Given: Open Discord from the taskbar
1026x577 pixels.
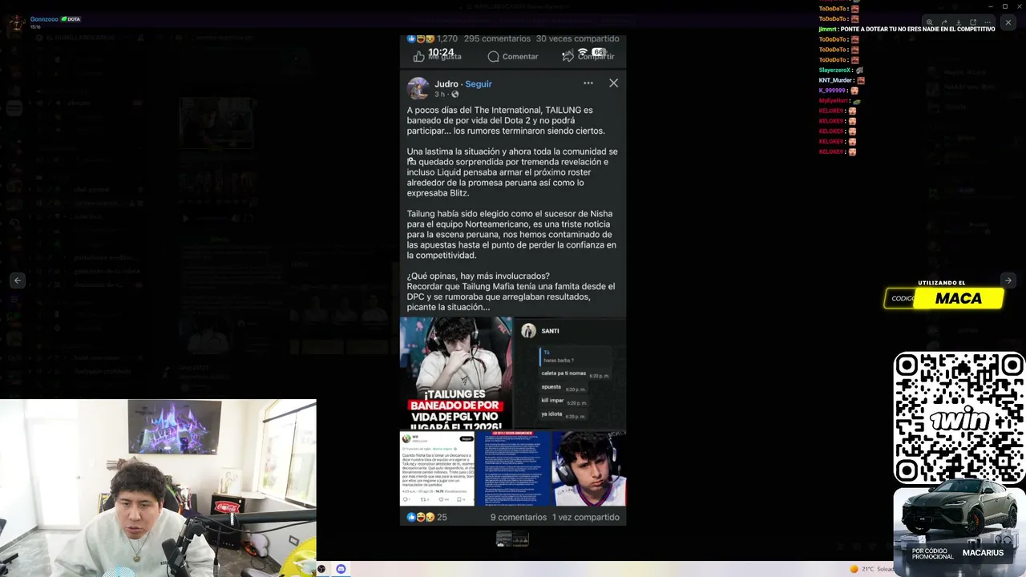Looking at the screenshot, I should [341, 569].
